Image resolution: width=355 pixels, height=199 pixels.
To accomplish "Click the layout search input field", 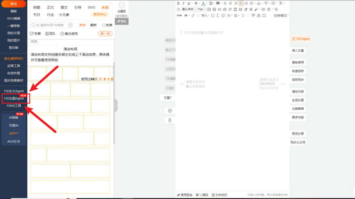I will (52, 25).
